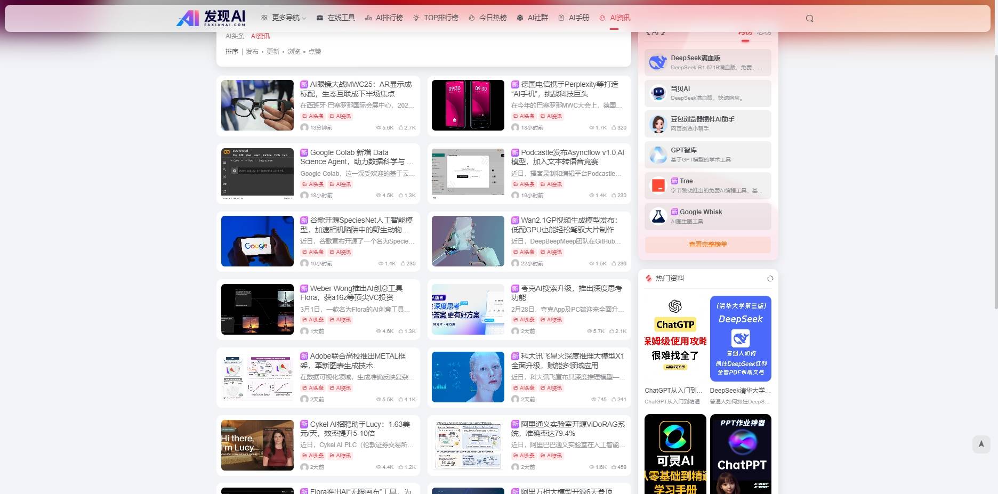
Task: Open the Google Colab article thumbnail
Action: tap(257, 173)
